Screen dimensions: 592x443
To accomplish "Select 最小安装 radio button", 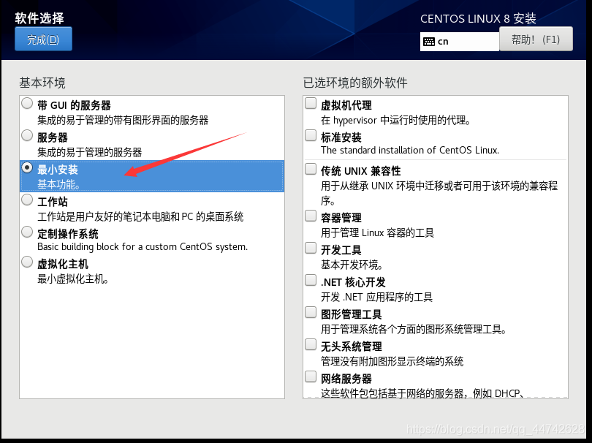I will coord(27,167).
